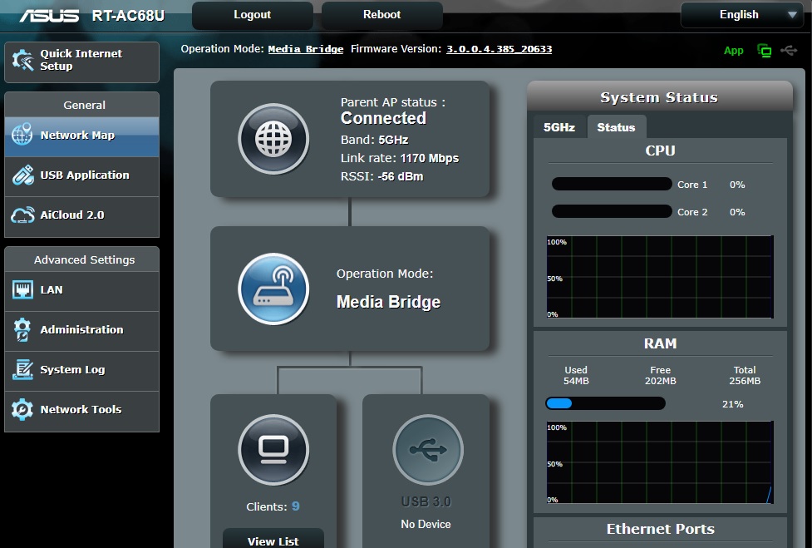Click the Parent AP globe icon

coord(273,139)
